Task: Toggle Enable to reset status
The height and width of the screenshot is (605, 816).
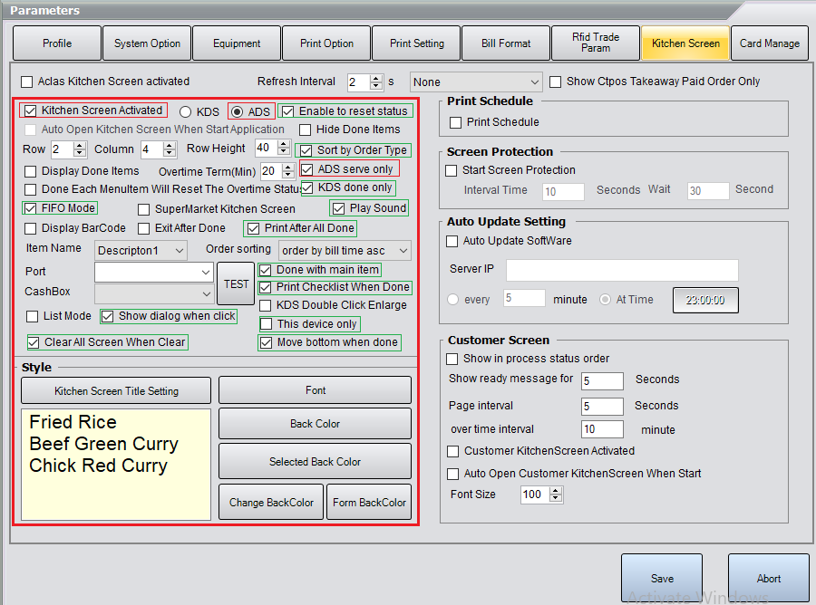Action: pos(287,111)
